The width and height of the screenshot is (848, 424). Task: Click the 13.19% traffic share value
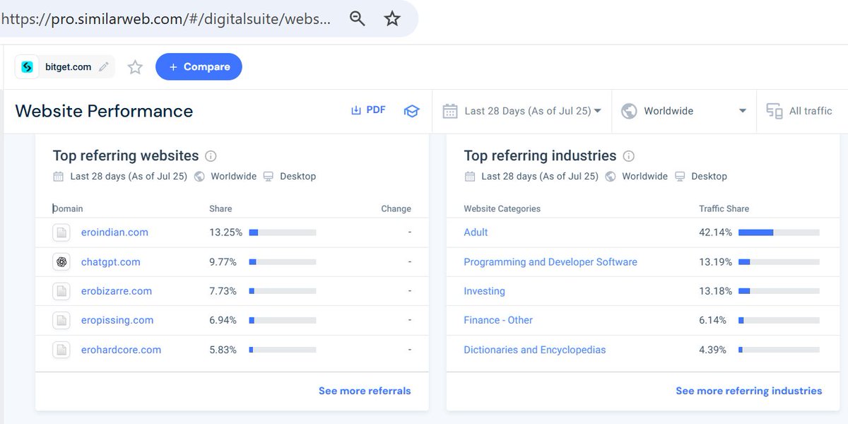click(715, 262)
